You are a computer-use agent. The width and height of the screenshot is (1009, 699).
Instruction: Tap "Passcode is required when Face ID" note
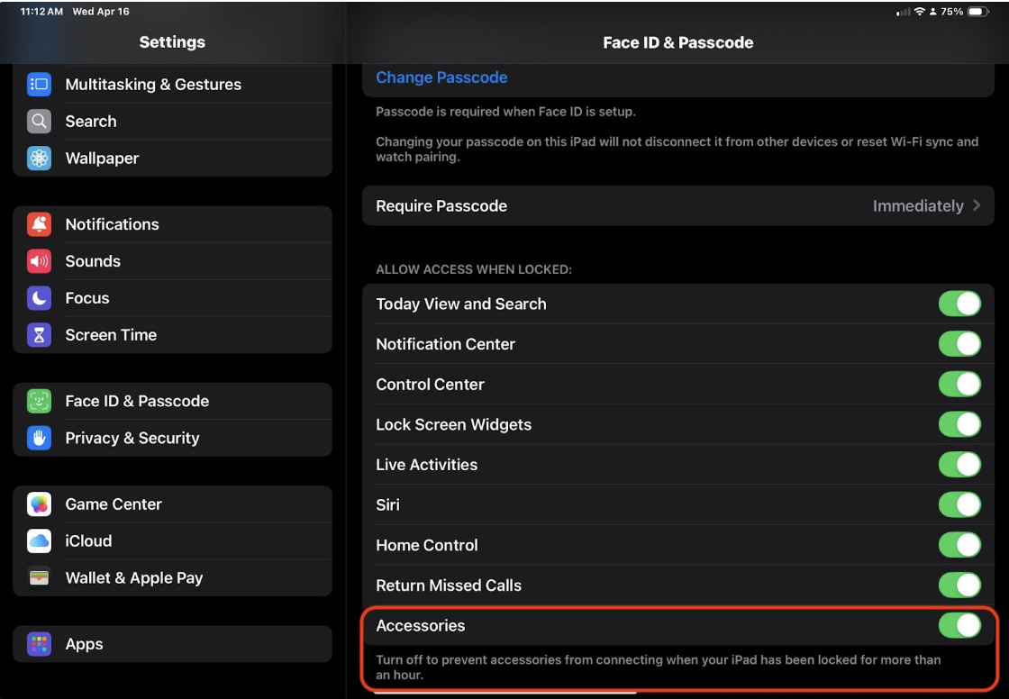[505, 112]
